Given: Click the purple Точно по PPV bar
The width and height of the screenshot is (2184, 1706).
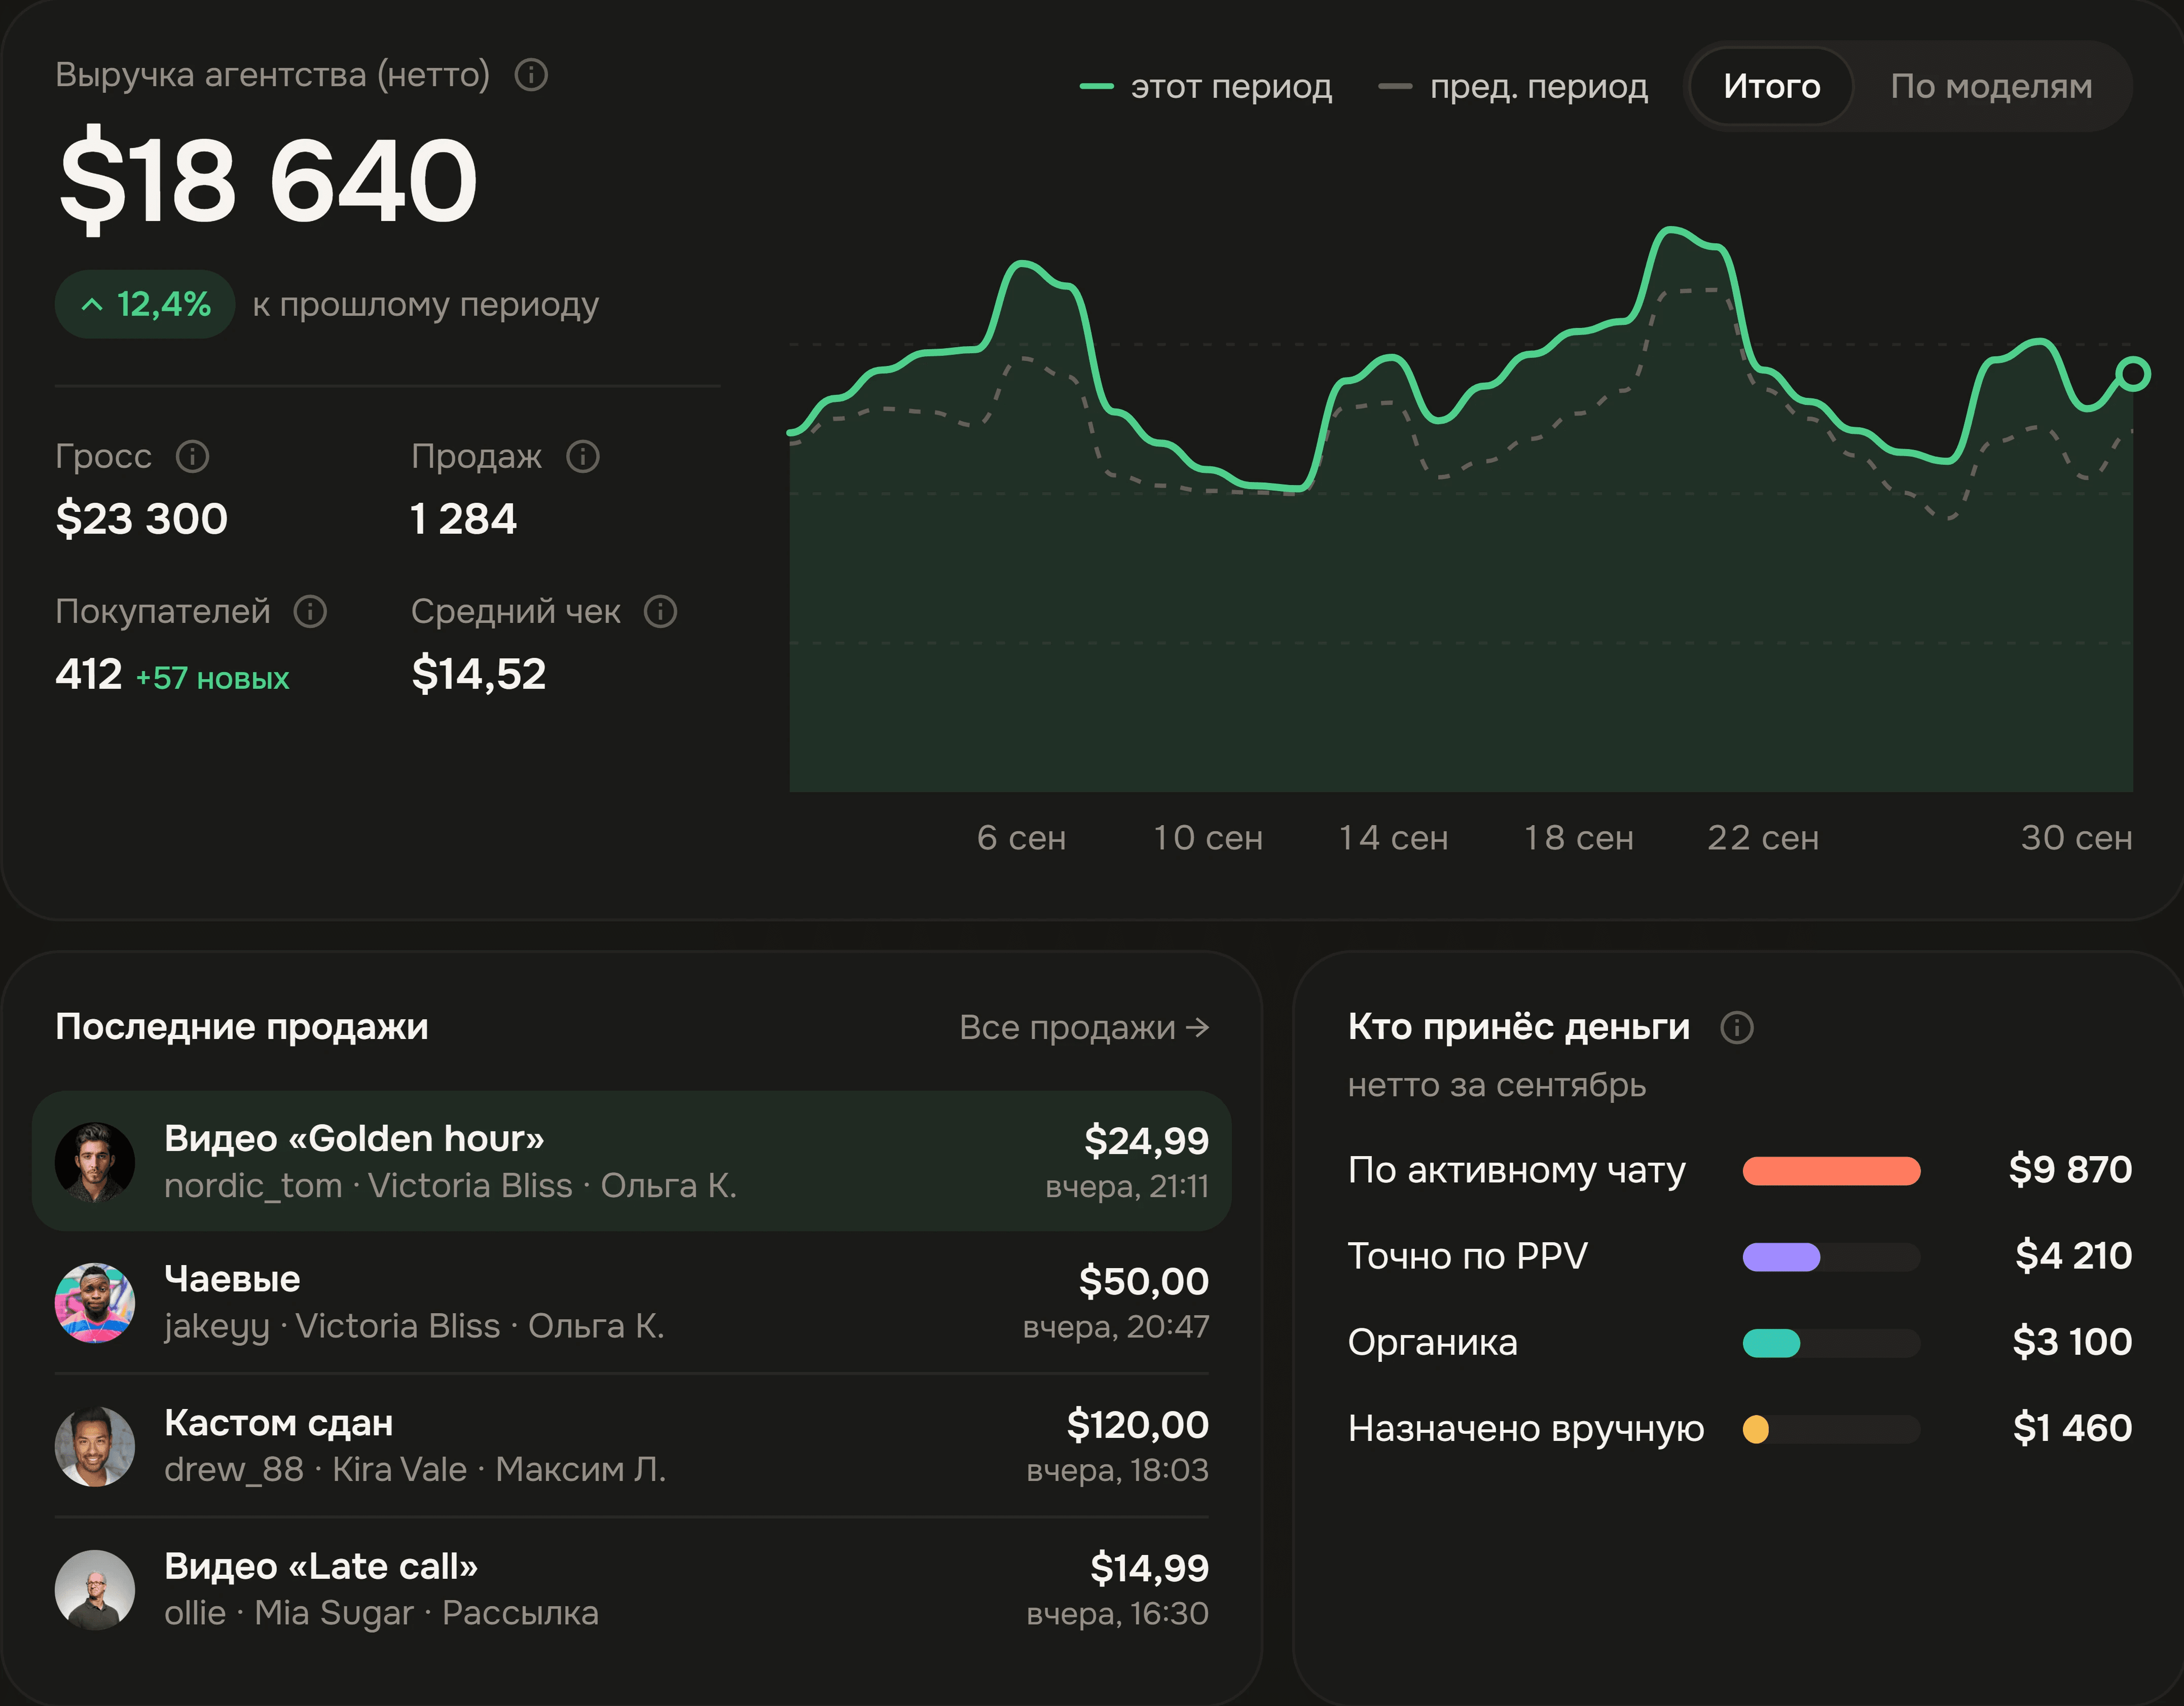Looking at the screenshot, I should (x=1781, y=1257).
